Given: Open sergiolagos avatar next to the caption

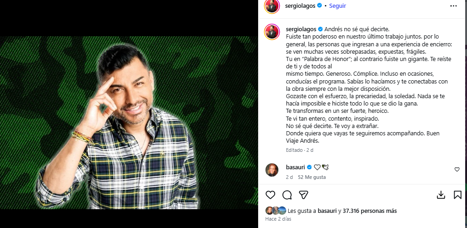Looking at the screenshot, I should pyautogui.click(x=271, y=32).
